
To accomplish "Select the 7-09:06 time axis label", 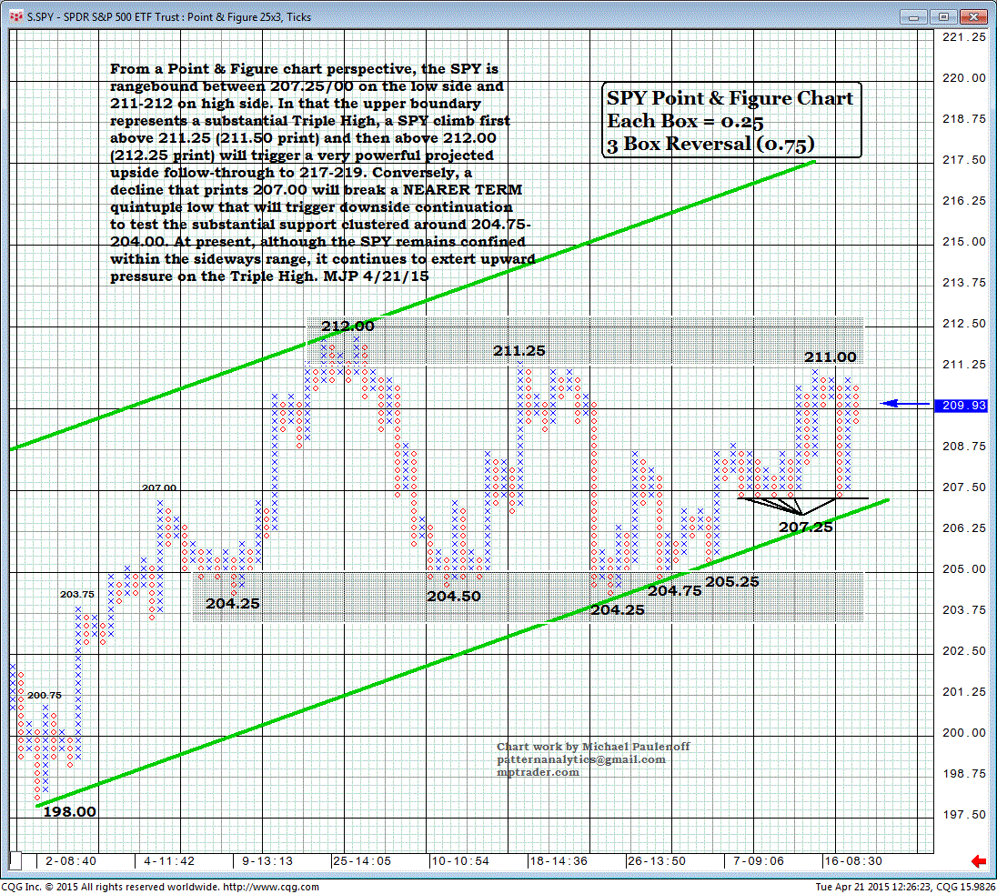I will (x=759, y=861).
